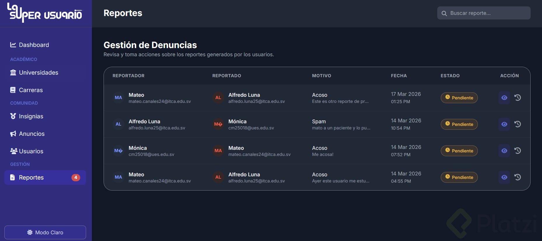Click history icon on the 04:55 PM report
Screen dimensions: 542x241
point(517,177)
